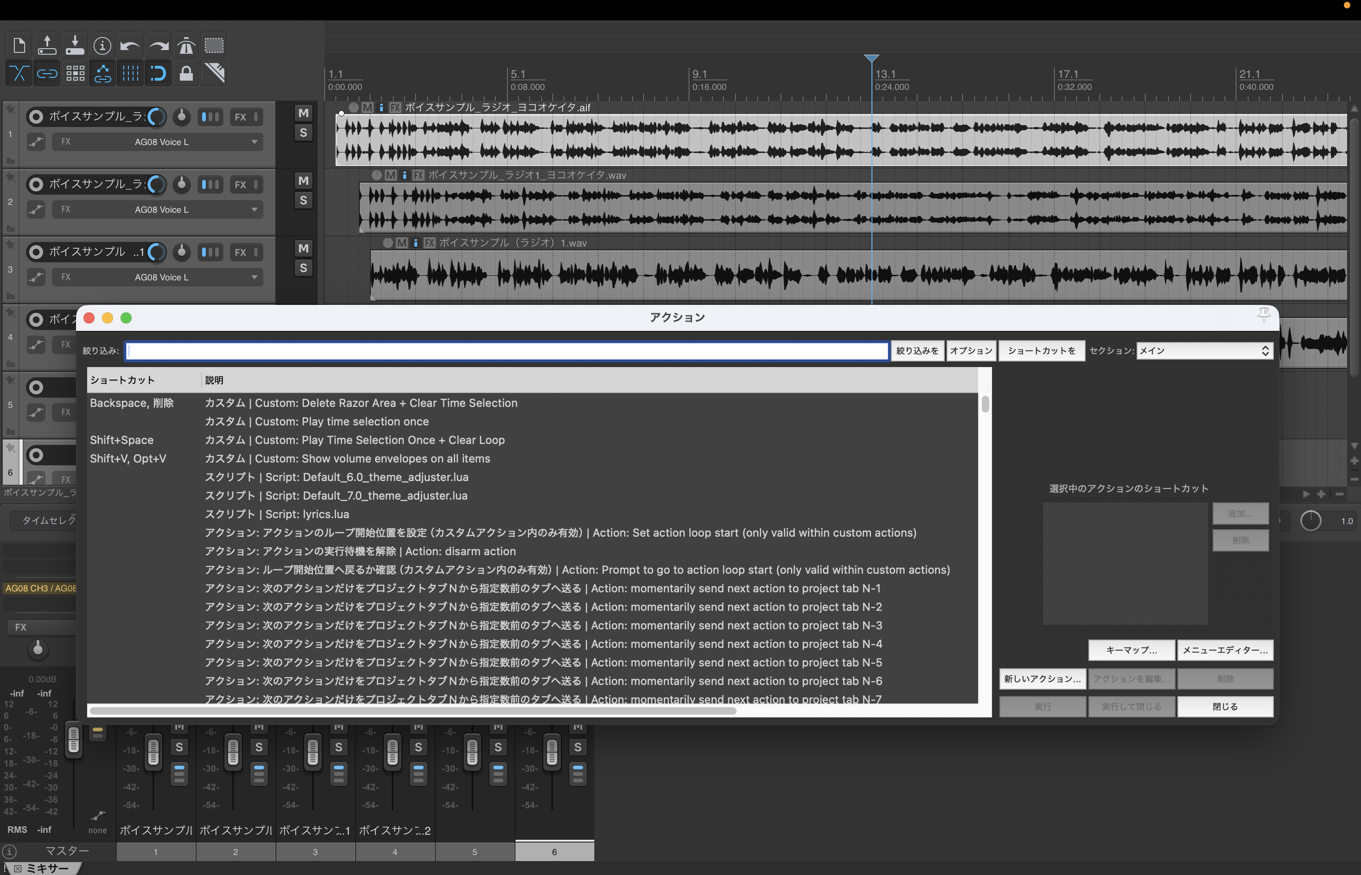This screenshot has height=875, width=1361.
Task: Click the pin icon in Actions window
Action: (1263, 314)
